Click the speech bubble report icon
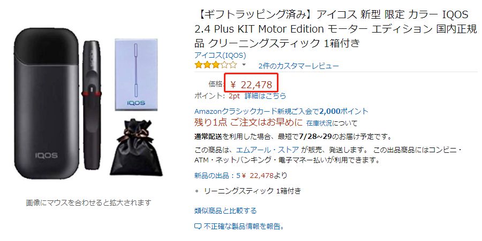Viewport: 482px width, 241px height. point(198,227)
